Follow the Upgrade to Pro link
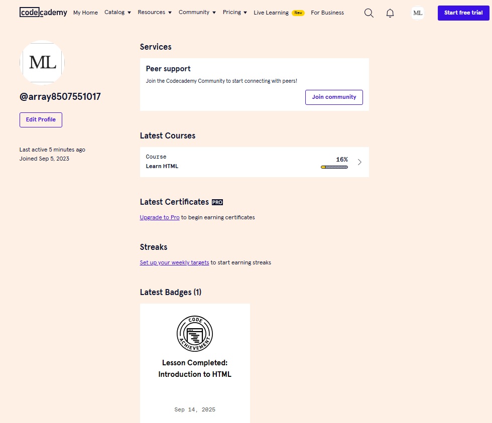 tap(160, 217)
